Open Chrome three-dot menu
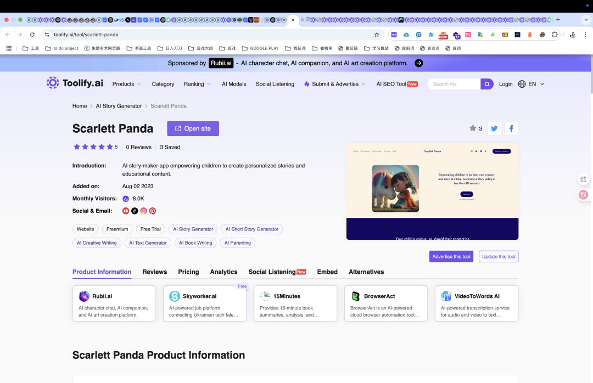The height and width of the screenshot is (383, 593). 585,35
